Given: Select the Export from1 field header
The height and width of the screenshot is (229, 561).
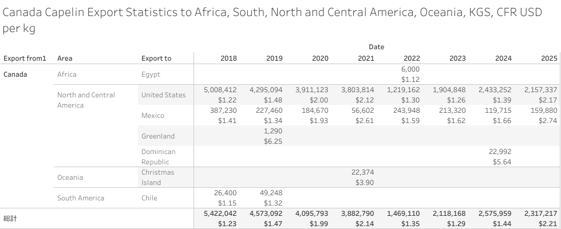Looking at the screenshot, I should [25, 58].
